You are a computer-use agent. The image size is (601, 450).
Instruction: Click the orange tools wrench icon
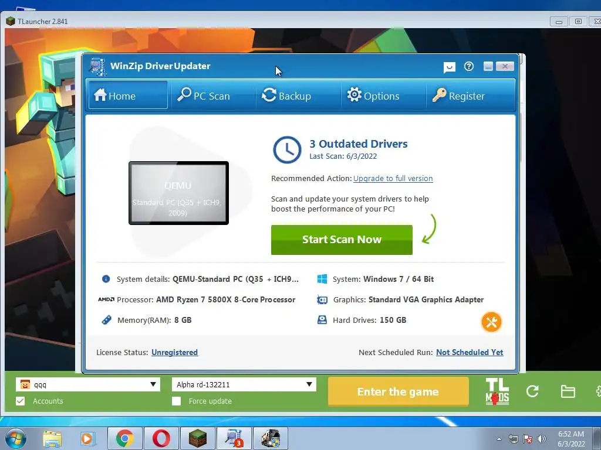tap(491, 322)
